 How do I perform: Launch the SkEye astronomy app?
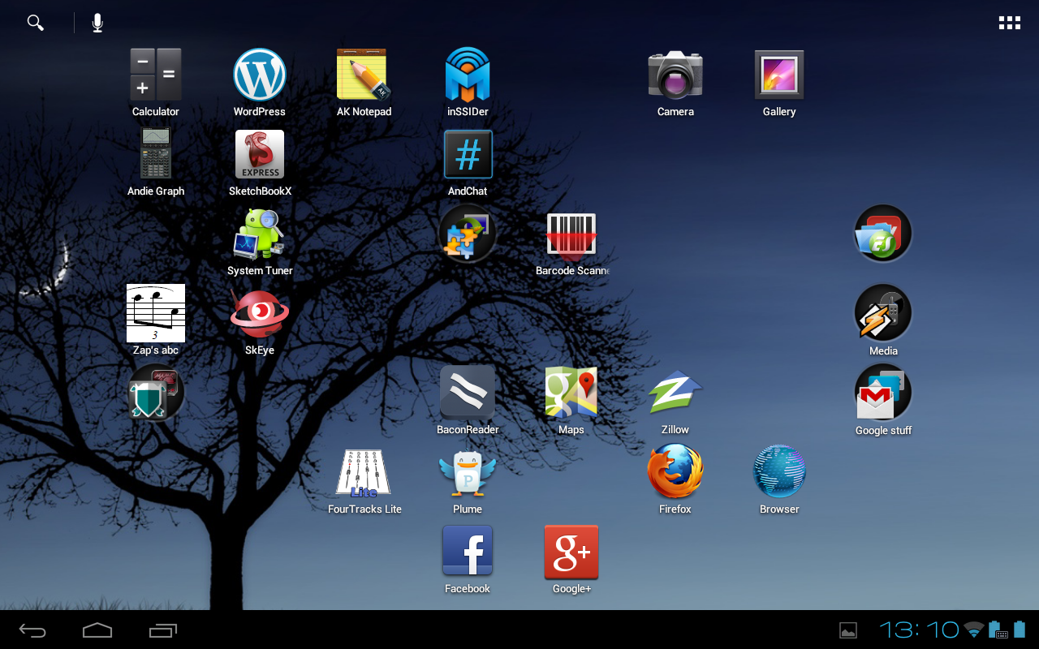click(260, 321)
